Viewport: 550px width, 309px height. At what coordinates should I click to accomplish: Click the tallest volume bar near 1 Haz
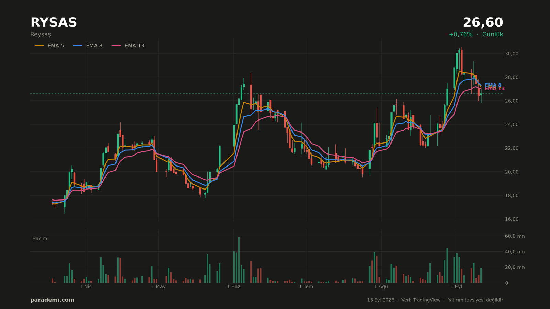[x=239, y=260]
